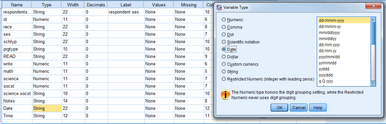Click date format list scroll down arrow
The height and width of the screenshot is (124, 386).
373,84
